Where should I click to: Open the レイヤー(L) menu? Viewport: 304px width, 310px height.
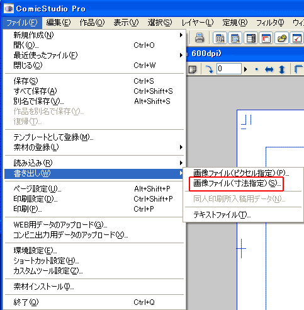(x=198, y=23)
